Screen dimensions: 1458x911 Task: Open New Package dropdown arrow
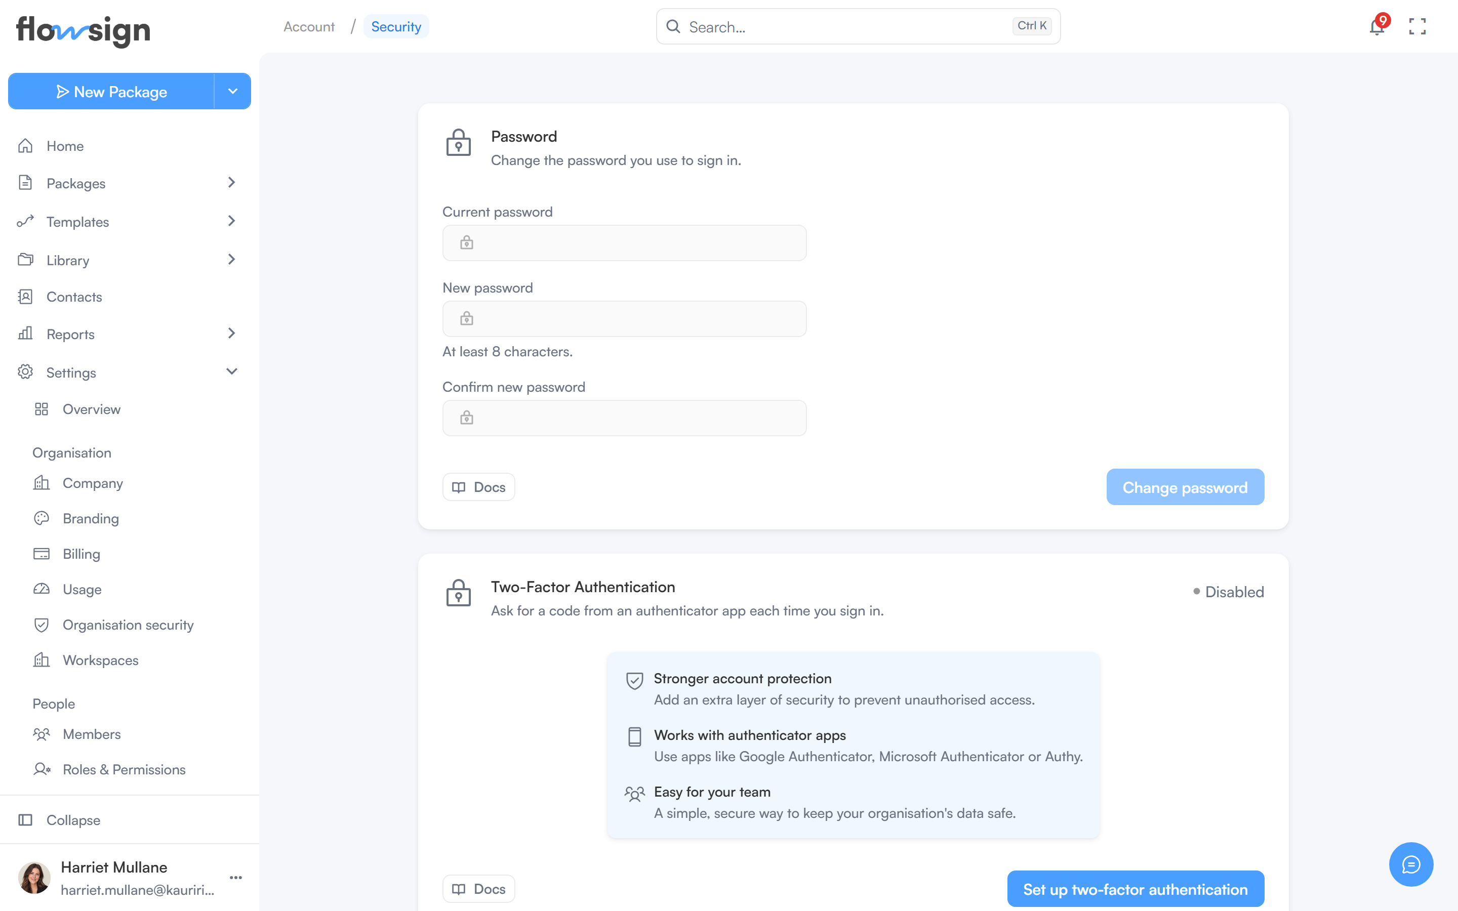[232, 91]
